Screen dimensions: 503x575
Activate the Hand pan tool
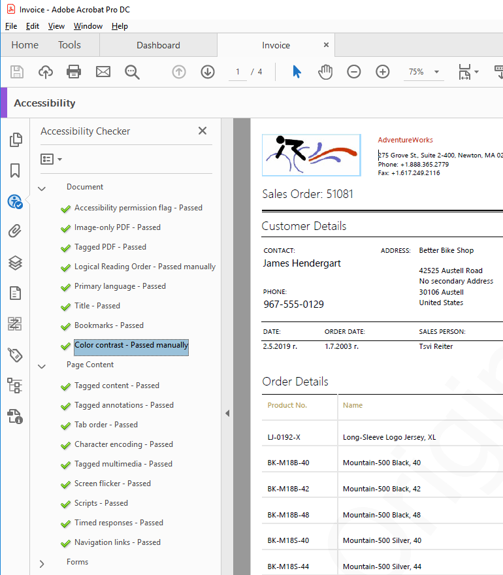325,72
